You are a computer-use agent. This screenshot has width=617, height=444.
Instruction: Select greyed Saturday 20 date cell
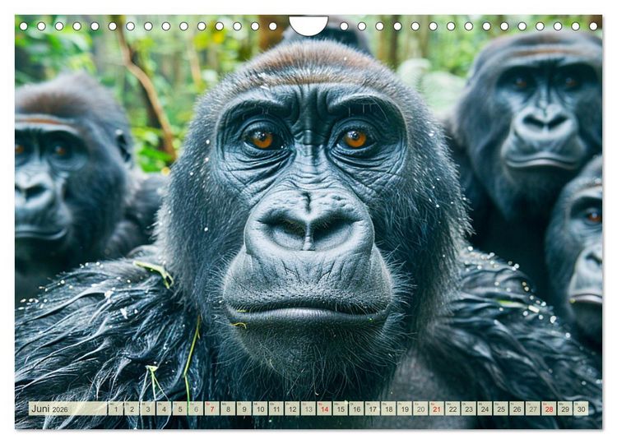[x=420, y=409]
